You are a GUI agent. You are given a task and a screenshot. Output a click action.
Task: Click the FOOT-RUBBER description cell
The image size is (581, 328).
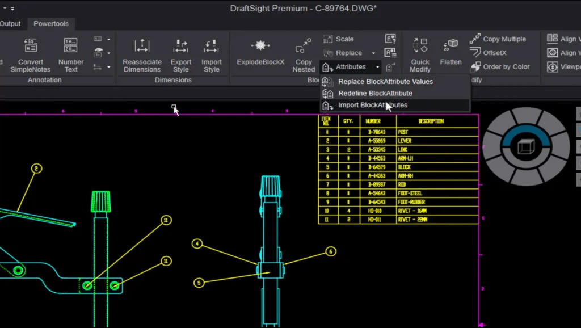pos(437,202)
